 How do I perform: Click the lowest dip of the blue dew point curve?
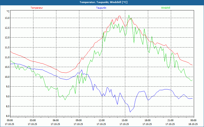pos(130,112)
